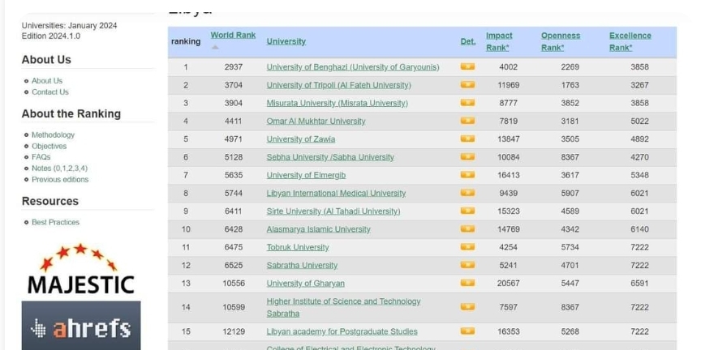Open details icon for Sirte University
This screenshot has height=350, width=701.
tap(467, 211)
